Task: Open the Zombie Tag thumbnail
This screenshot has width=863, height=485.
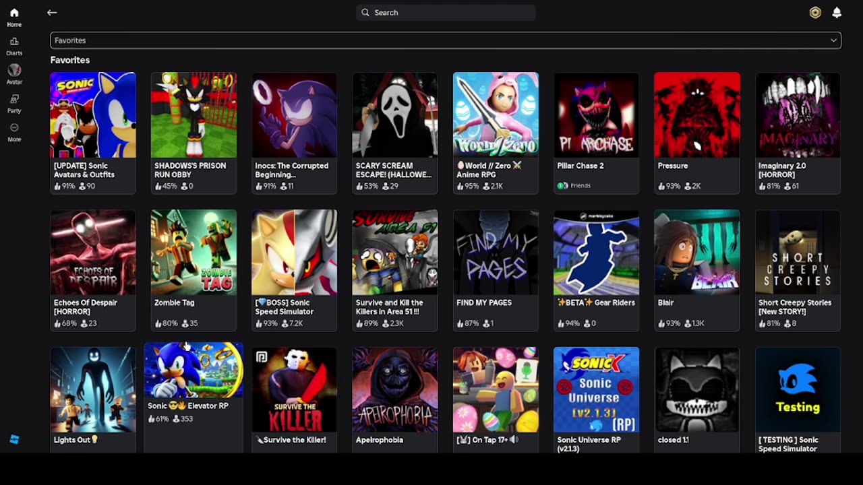Action: (x=194, y=253)
